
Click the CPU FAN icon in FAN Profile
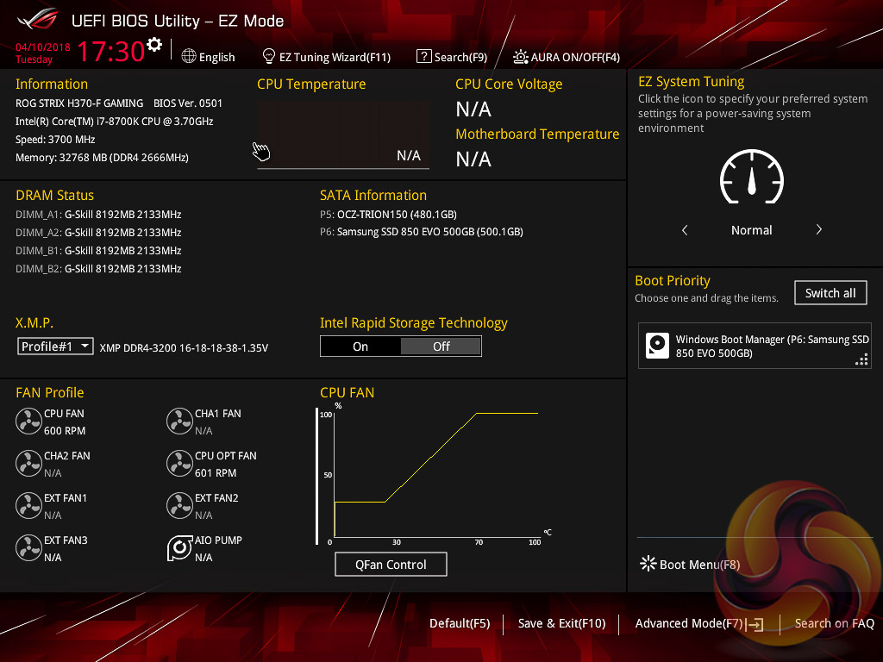click(28, 422)
